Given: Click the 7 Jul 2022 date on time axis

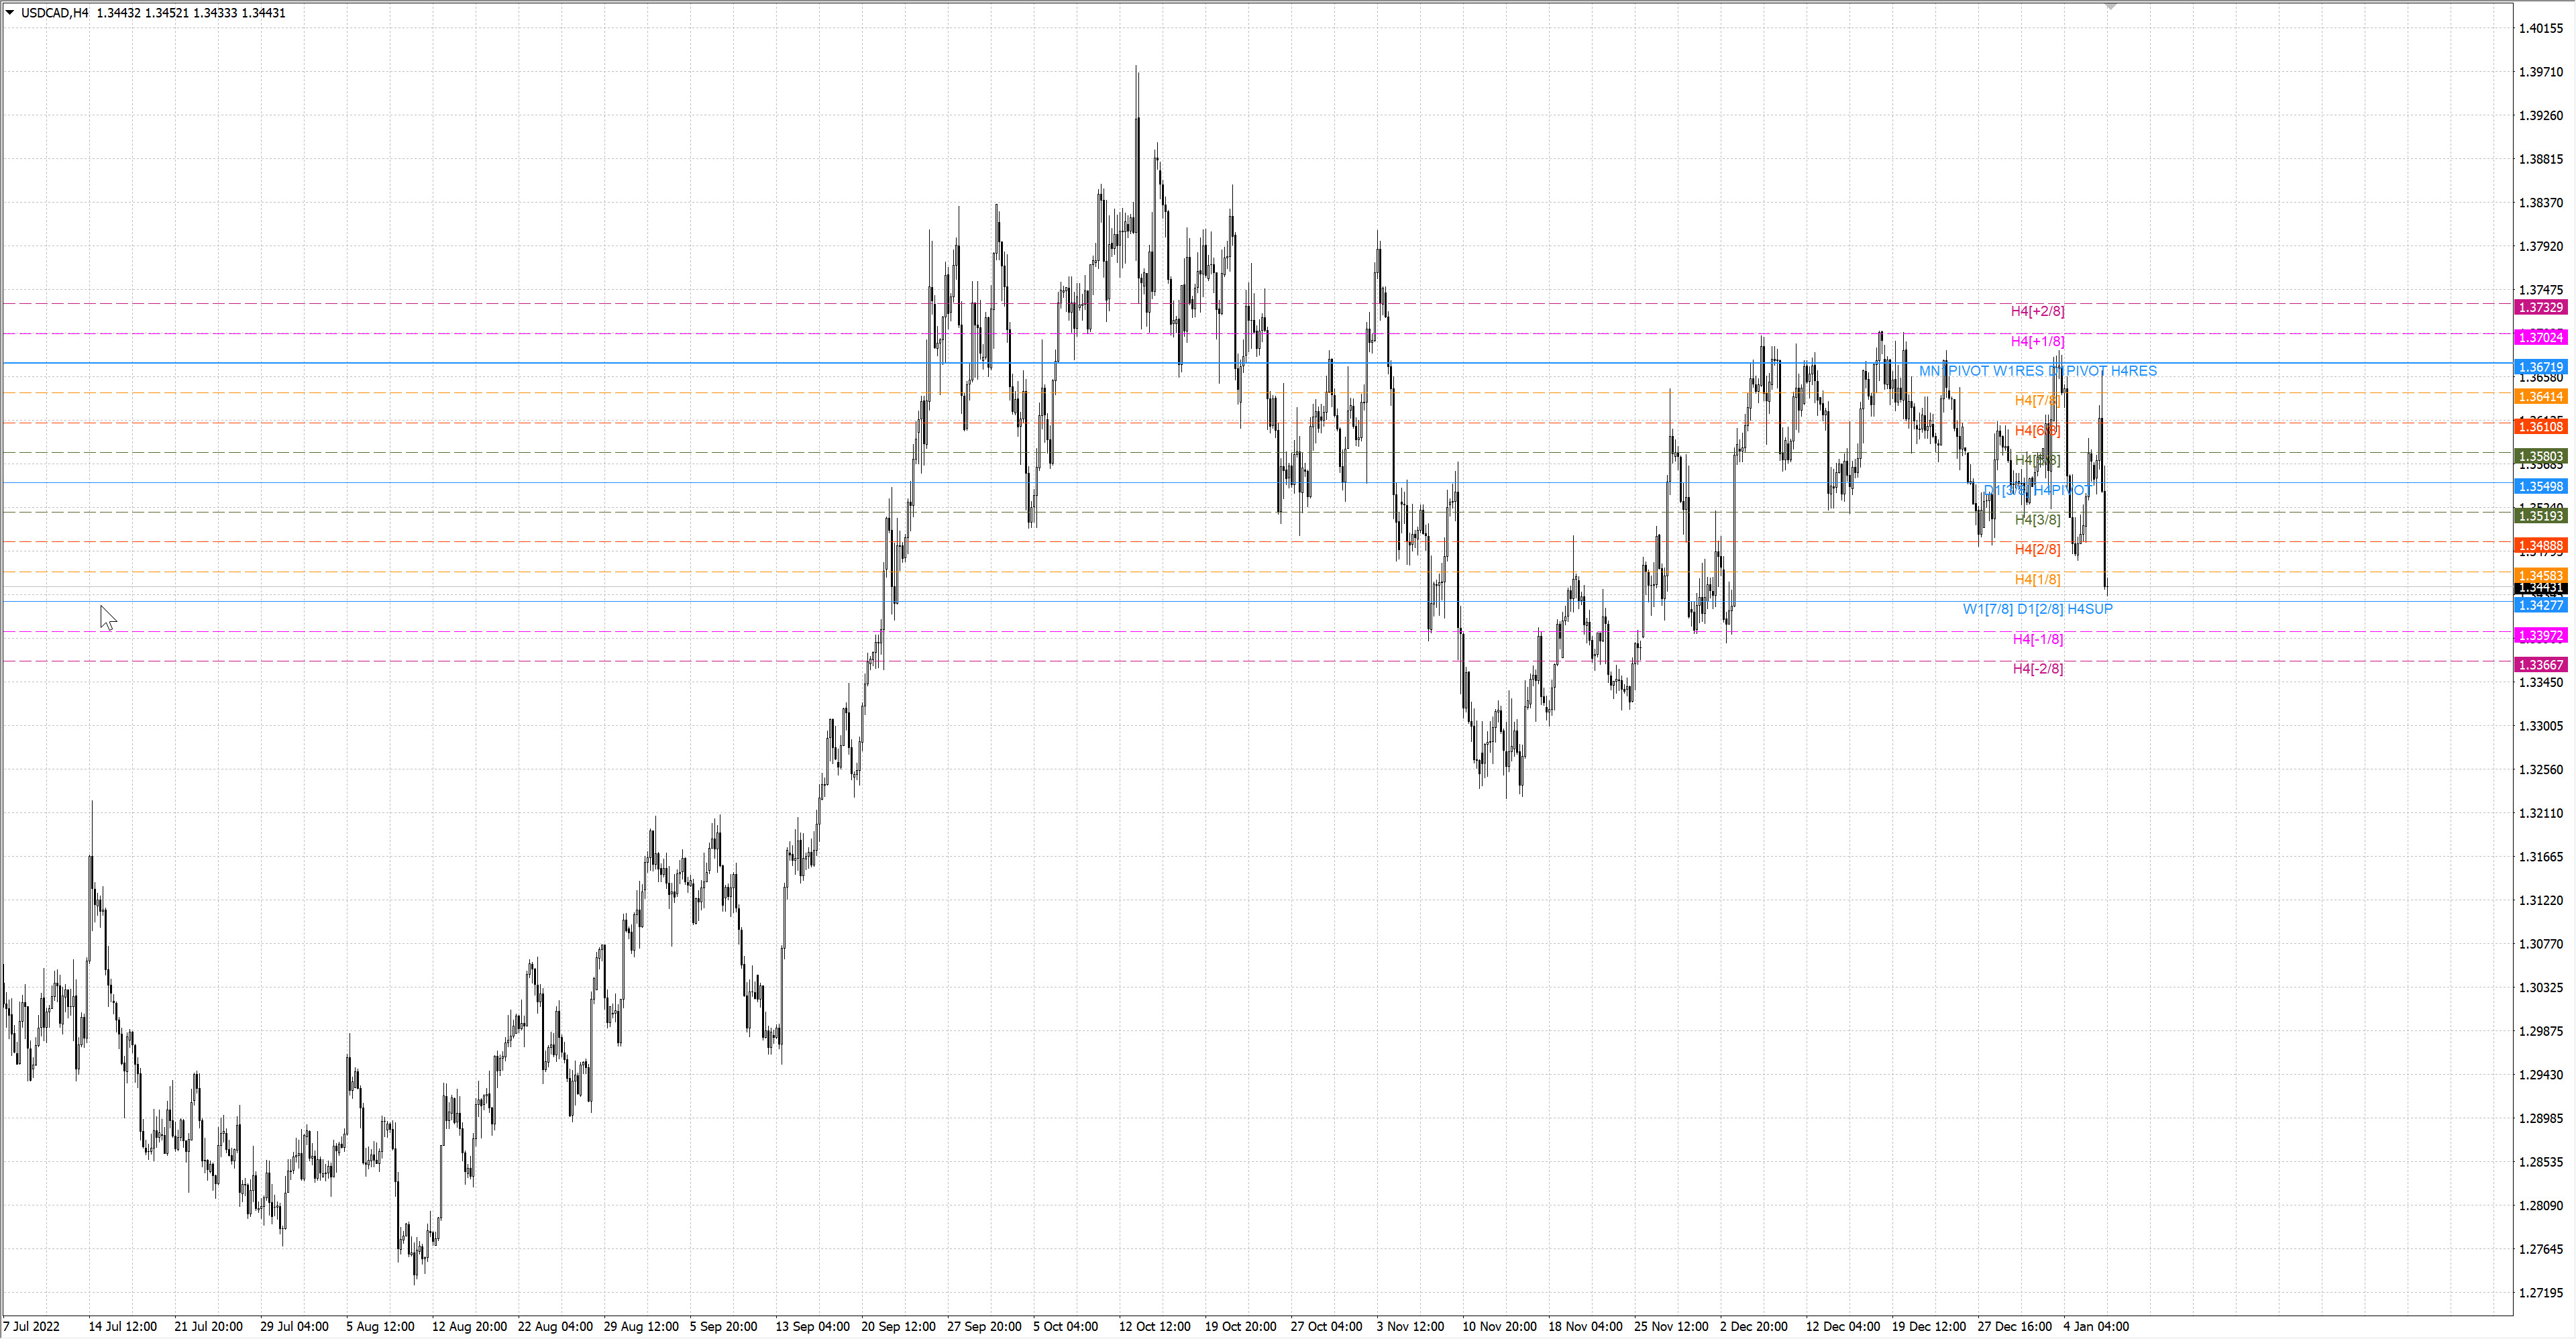Looking at the screenshot, I should pyautogui.click(x=31, y=1327).
